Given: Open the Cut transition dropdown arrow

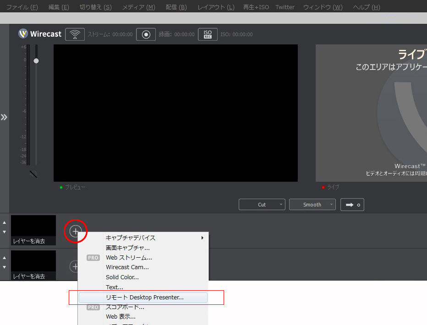Looking at the screenshot, I should [281, 204].
